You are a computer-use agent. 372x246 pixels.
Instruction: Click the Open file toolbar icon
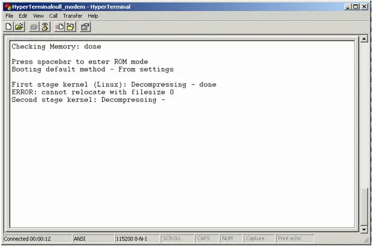point(19,27)
